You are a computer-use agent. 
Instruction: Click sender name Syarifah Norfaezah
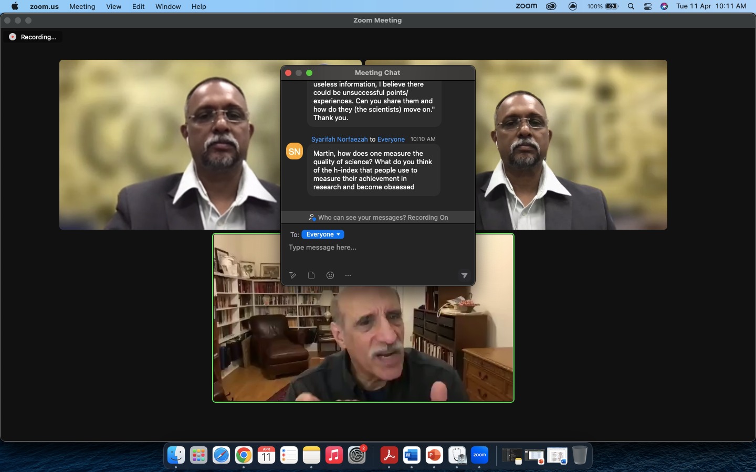coord(339,139)
